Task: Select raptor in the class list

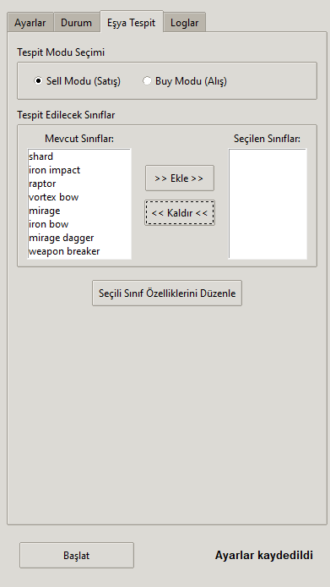Action: tap(79, 184)
